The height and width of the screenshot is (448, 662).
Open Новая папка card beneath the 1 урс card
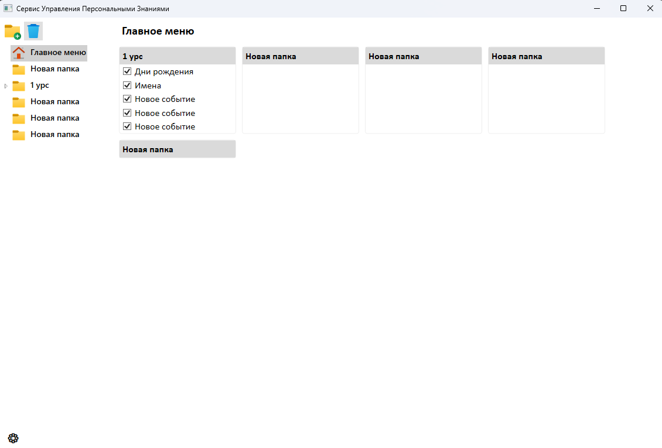(x=178, y=149)
